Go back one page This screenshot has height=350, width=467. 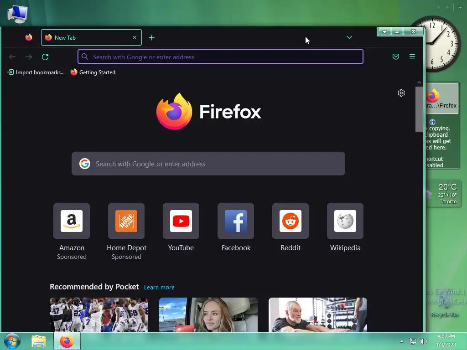[x=12, y=57]
